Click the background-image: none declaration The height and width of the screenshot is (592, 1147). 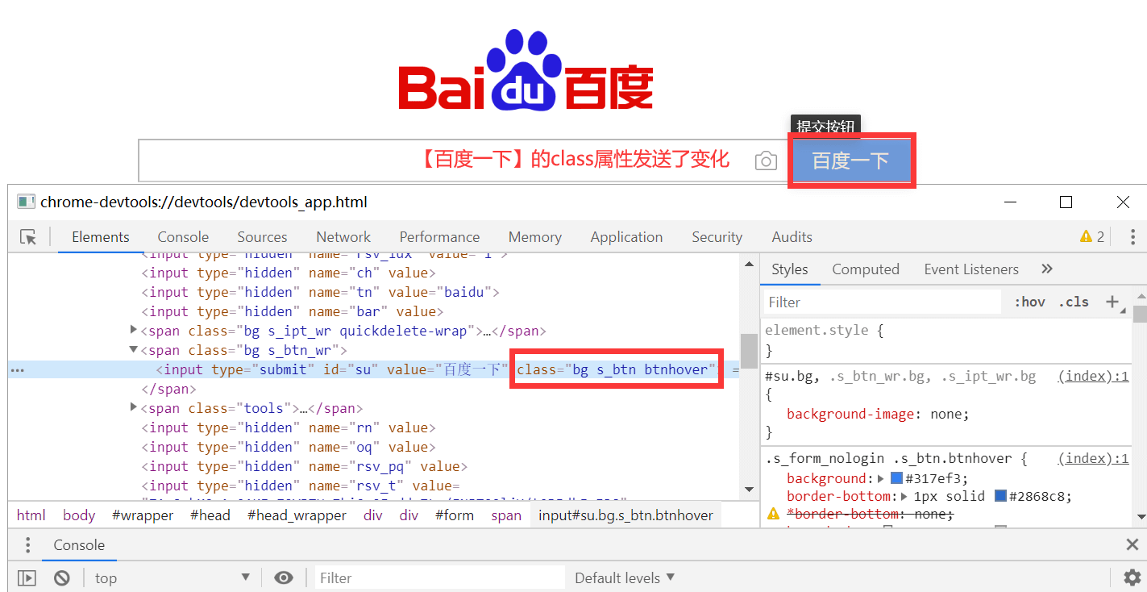pos(878,414)
